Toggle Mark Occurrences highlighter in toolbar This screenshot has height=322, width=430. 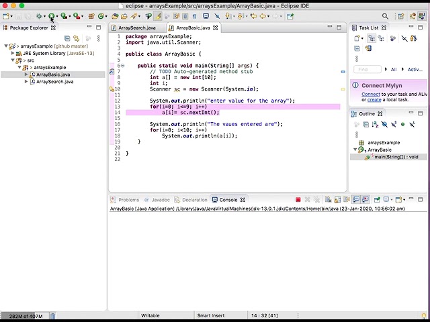click(158, 16)
